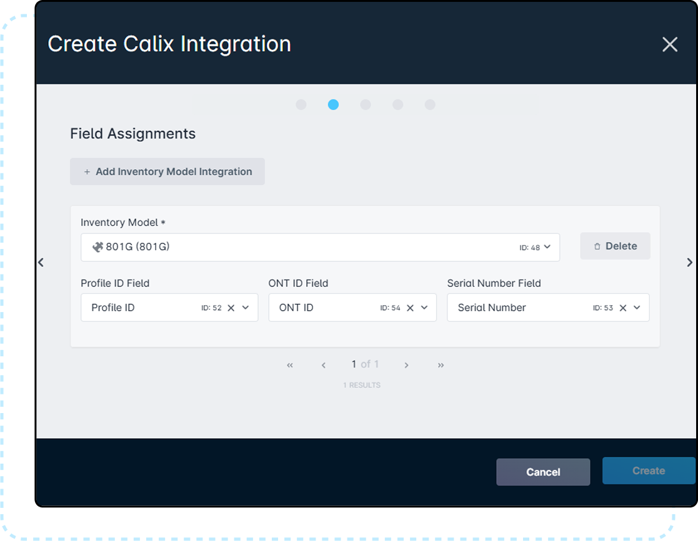The width and height of the screenshot is (698, 541).
Task: Select the first step indicator dot
Action: point(301,105)
